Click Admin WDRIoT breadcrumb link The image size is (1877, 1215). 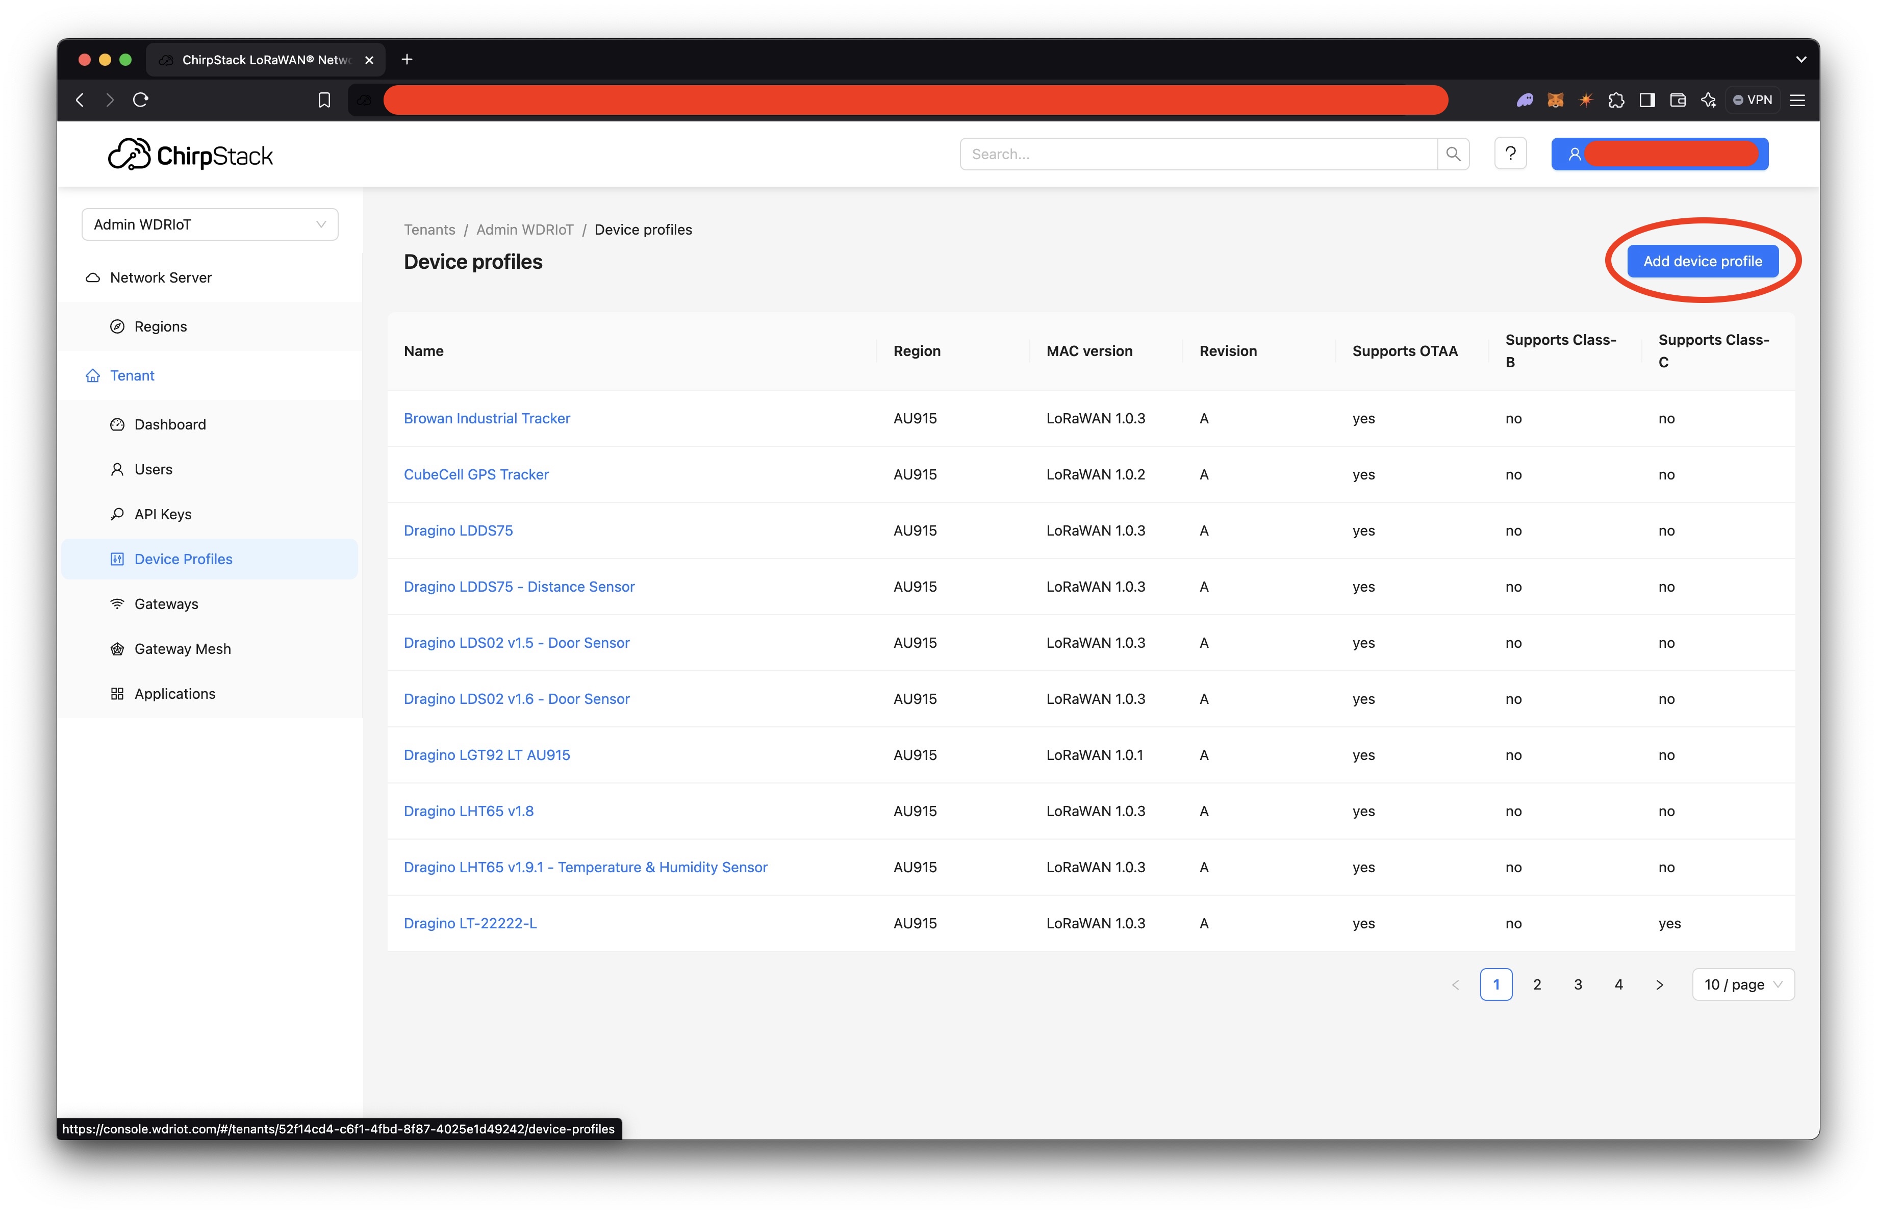click(x=524, y=230)
